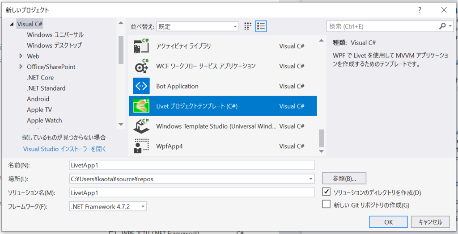The height and width of the screenshot is (234, 458).
Task: Select 'Livet プロジェクトテンプレート (C#)' row text
Action: (197, 106)
